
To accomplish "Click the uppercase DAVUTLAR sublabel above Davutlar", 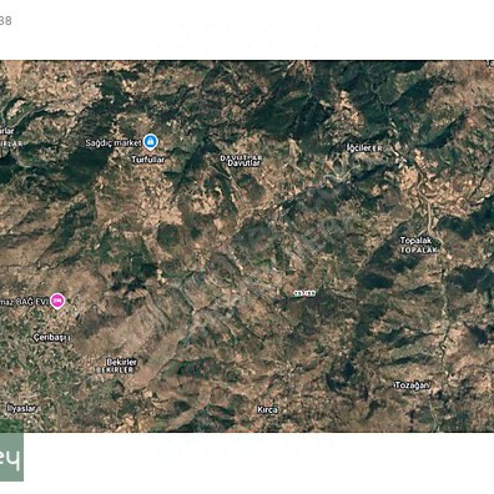I will click(x=242, y=157).
